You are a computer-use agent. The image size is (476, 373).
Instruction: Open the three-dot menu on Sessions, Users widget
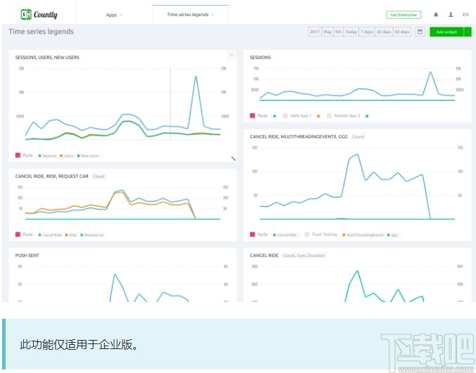[x=232, y=55]
